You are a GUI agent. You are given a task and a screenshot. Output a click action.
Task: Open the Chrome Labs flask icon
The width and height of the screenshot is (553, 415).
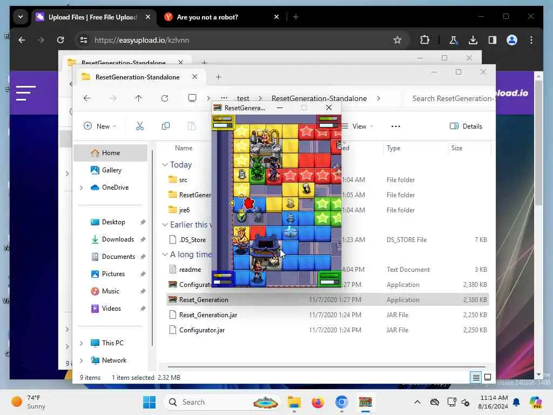[453, 40]
